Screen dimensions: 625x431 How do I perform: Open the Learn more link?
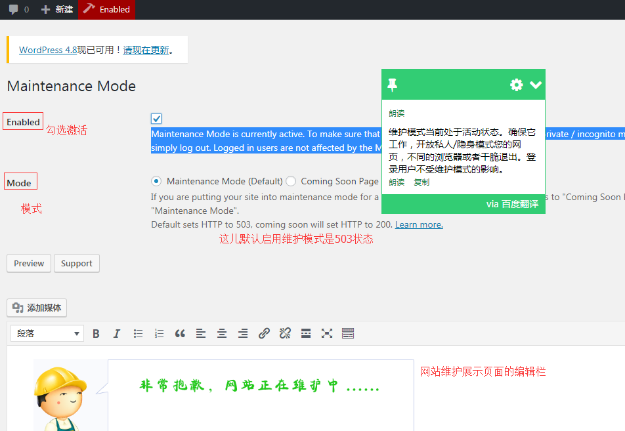click(419, 224)
